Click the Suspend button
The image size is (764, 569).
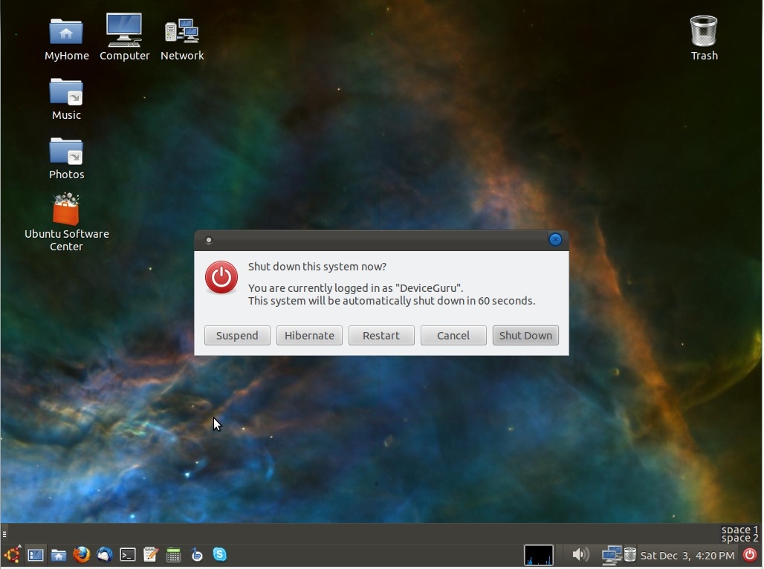(x=237, y=336)
